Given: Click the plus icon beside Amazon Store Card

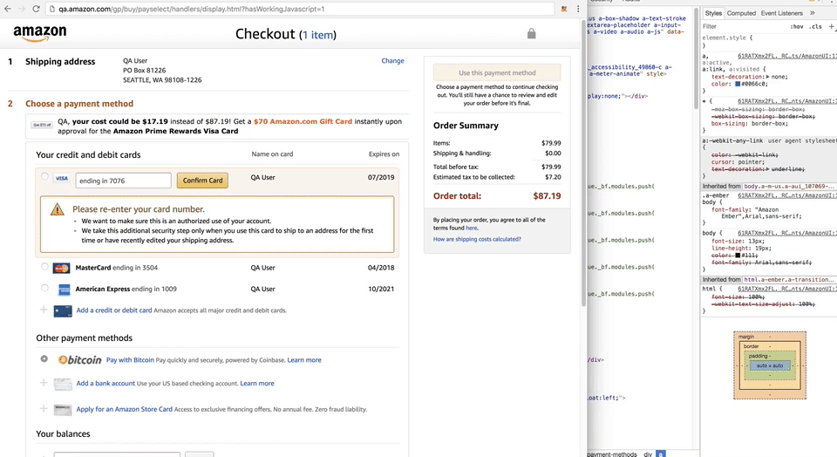Looking at the screenshot, I should (x=44, y=408).
